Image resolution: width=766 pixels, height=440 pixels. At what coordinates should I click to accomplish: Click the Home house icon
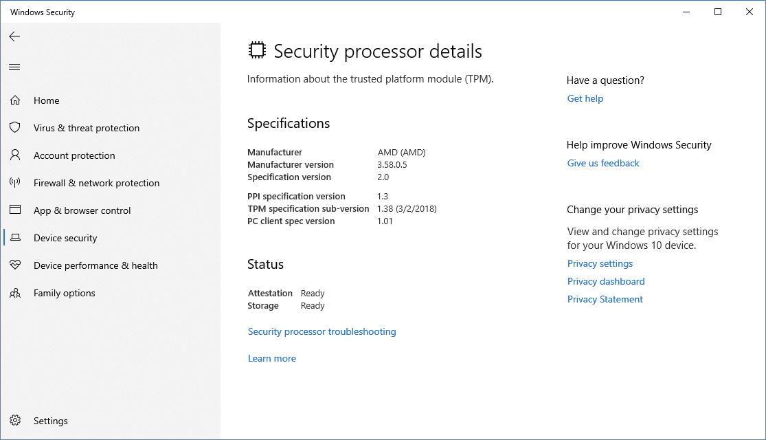[x=15, y=100]
